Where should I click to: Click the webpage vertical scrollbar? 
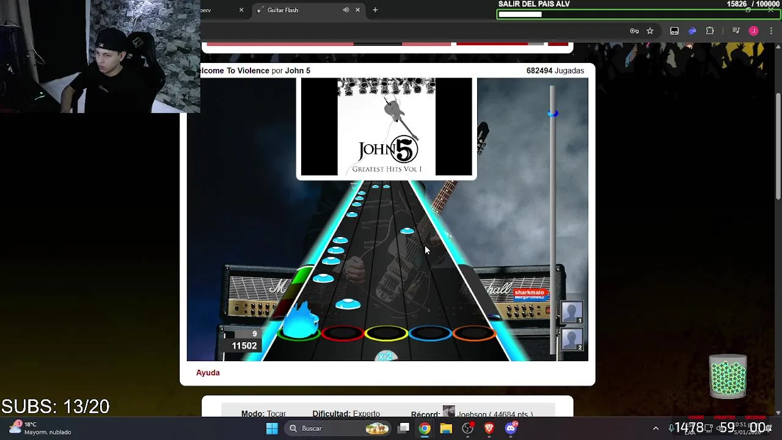(x=778, y=147)
